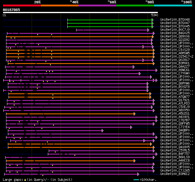
Task: Click the orange alignment bar for UniRef100_Q89X06
Action: (79, 37)
